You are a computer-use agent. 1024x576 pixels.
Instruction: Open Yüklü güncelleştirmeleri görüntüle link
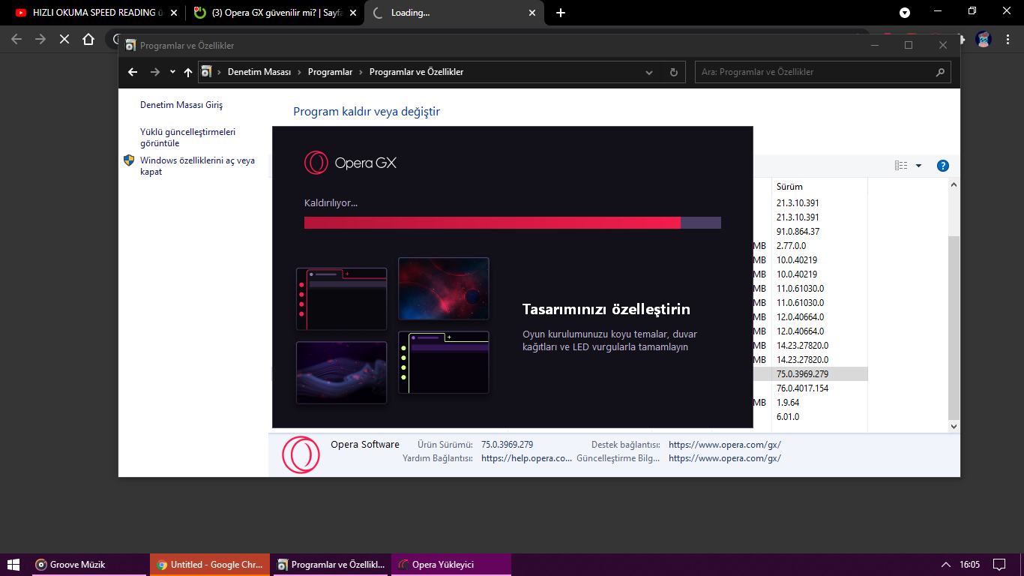(187, 137)
